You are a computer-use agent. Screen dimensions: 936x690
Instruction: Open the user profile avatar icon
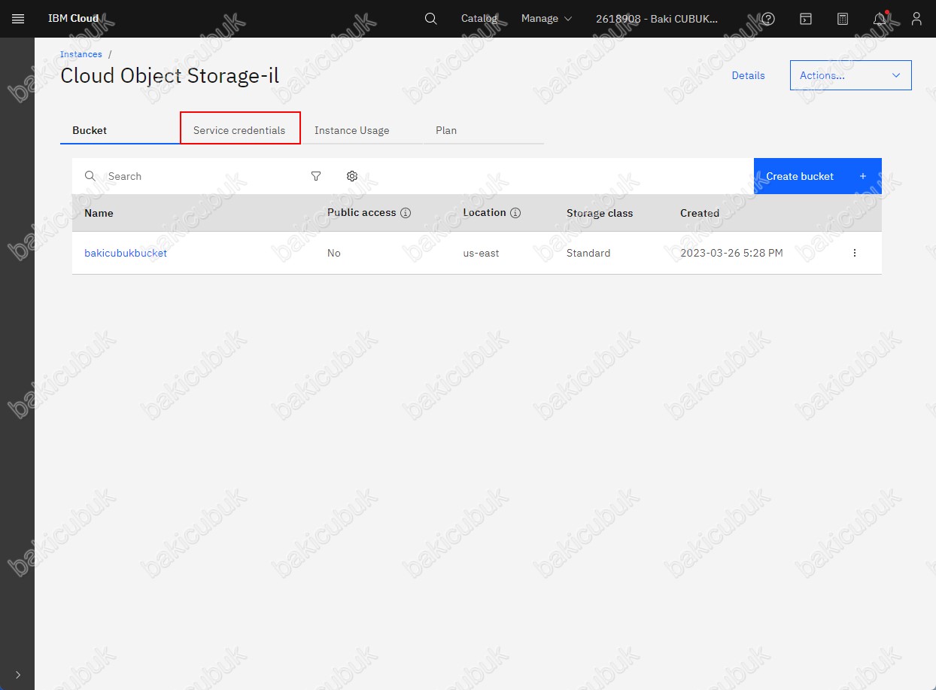916,19
